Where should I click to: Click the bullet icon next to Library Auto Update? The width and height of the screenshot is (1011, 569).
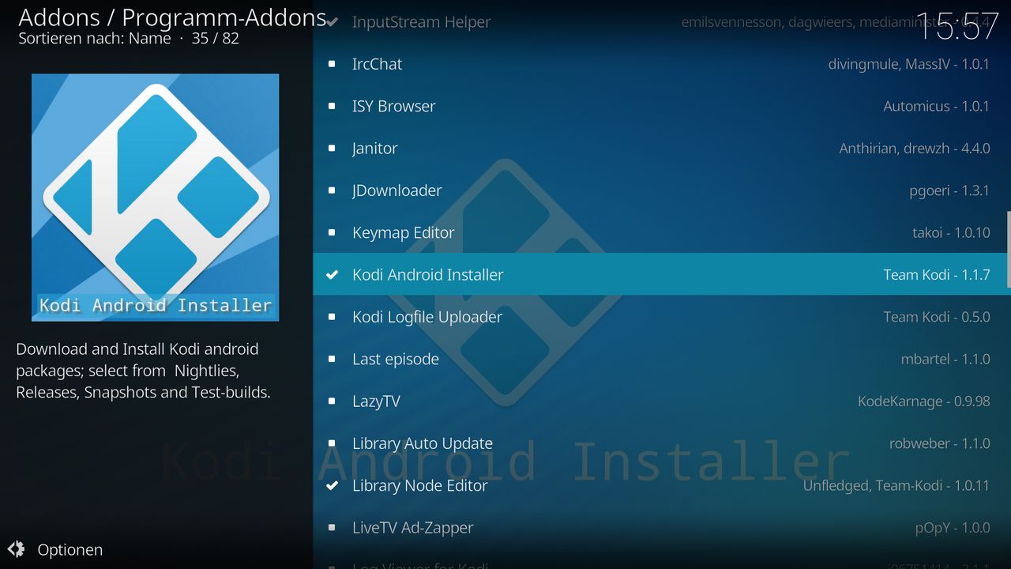(332, 443)
